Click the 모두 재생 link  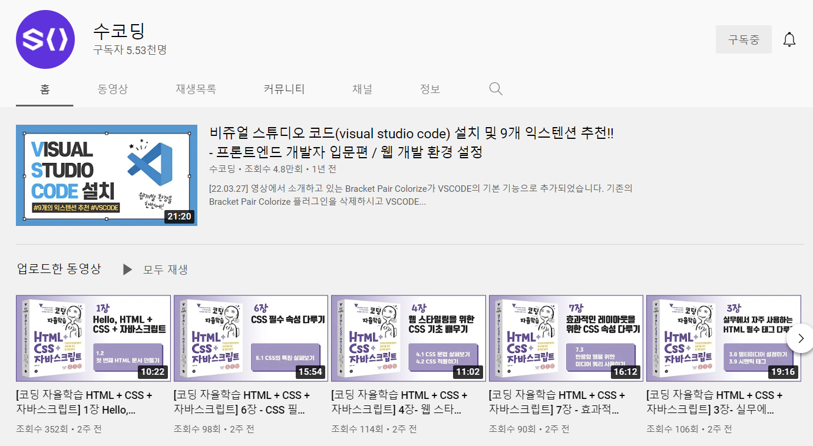tap(166, 269)
